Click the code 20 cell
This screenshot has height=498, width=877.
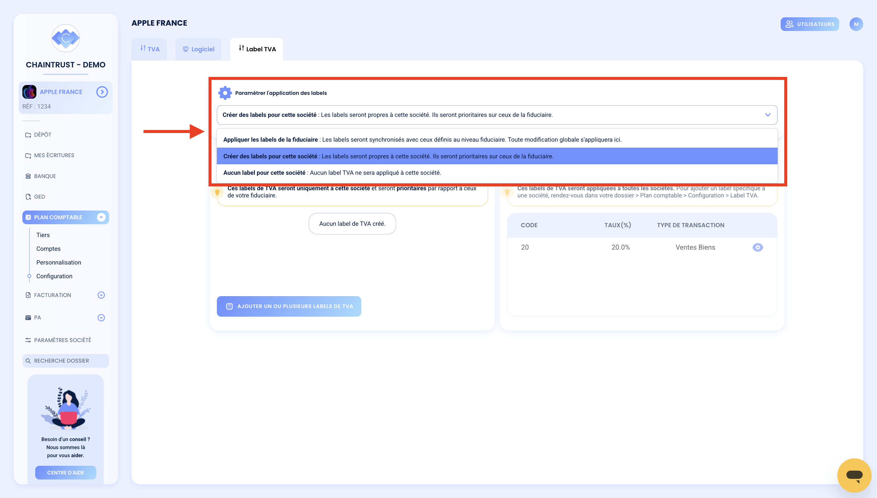pyautogui.click(x=525, y=247)
